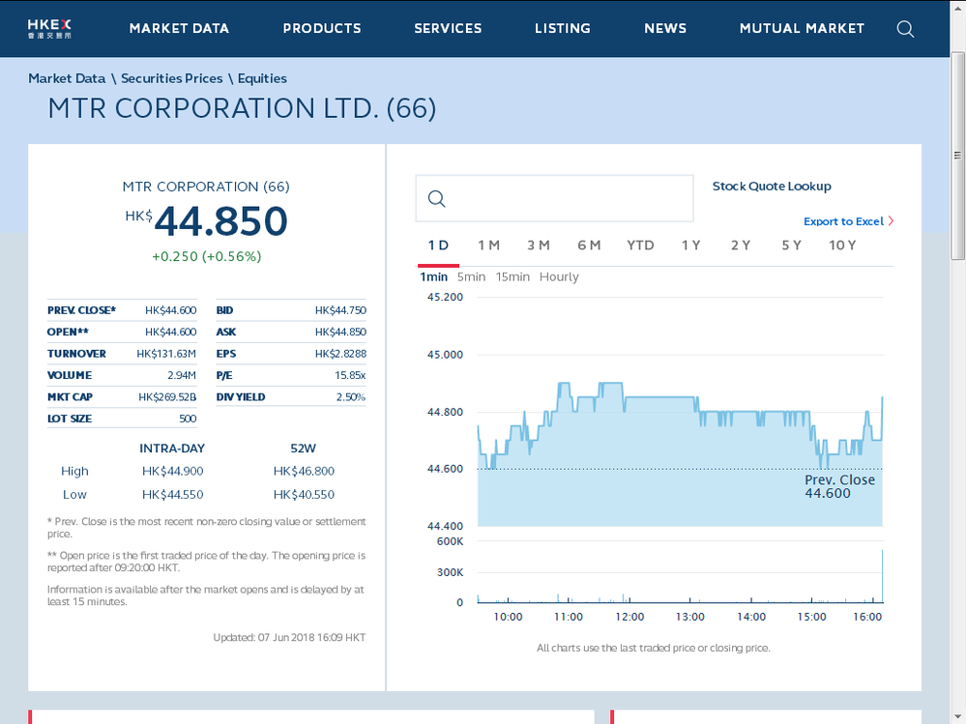Viewport: 966px width, 724px height.
Task: Open the MUTUAL MARKET menu
Action: pos(802,29)
